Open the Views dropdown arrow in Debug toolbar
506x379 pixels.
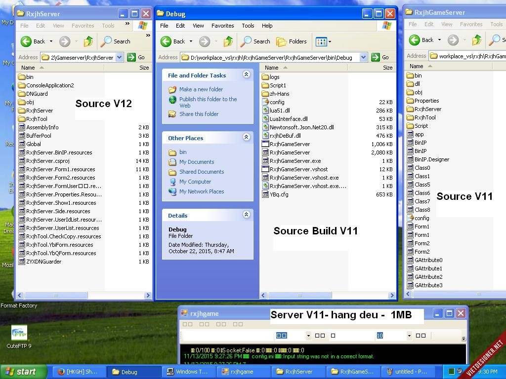coord(330,41)
